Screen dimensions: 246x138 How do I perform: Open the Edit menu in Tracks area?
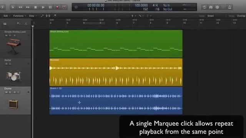click(7, 16)
